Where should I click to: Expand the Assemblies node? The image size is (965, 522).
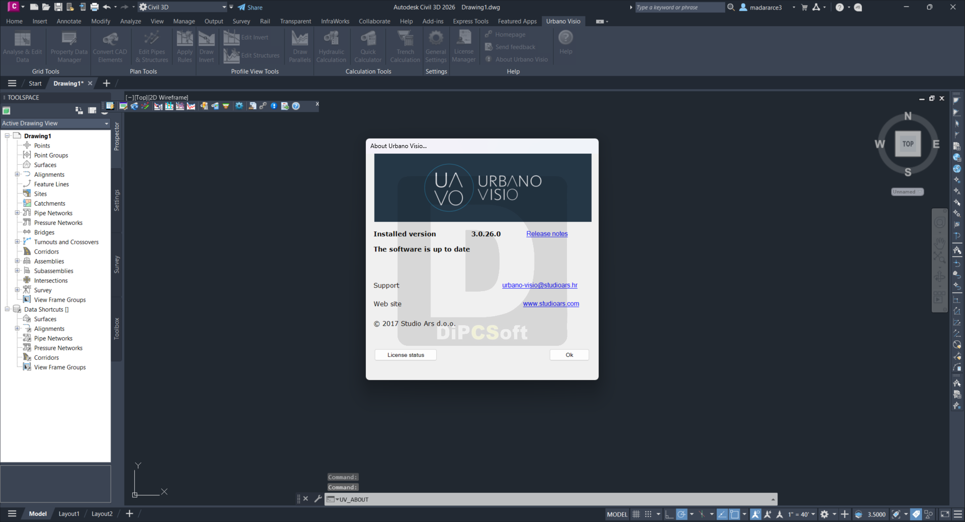pyautogui.click(x=17, y=262)
